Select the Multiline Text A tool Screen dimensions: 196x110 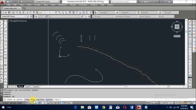2,79
